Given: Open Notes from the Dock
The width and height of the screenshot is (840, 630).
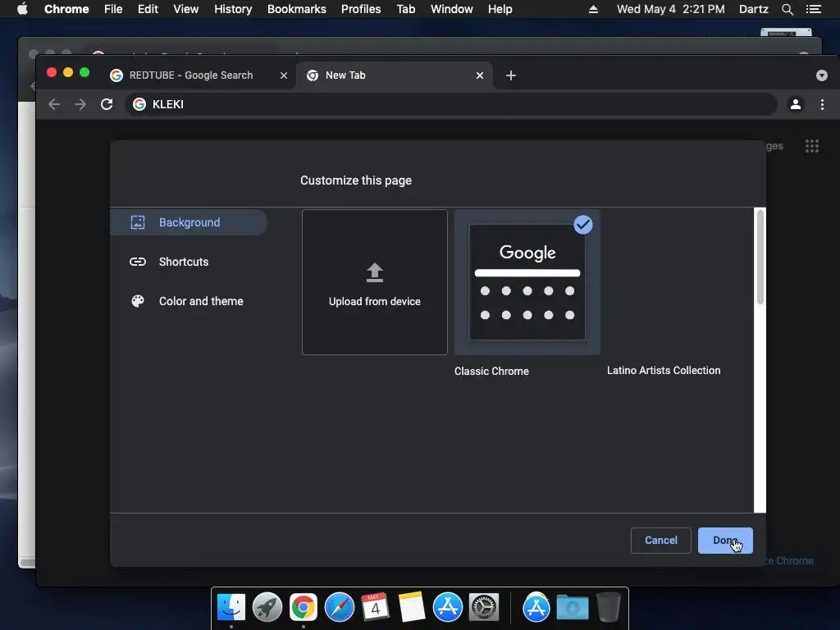Looking at the screenshot, I should pyautogui.click(x=412, y=608).
